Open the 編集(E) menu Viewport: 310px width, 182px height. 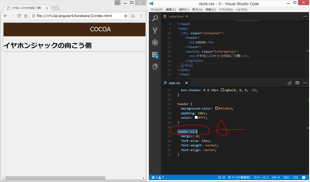point(171,9)
